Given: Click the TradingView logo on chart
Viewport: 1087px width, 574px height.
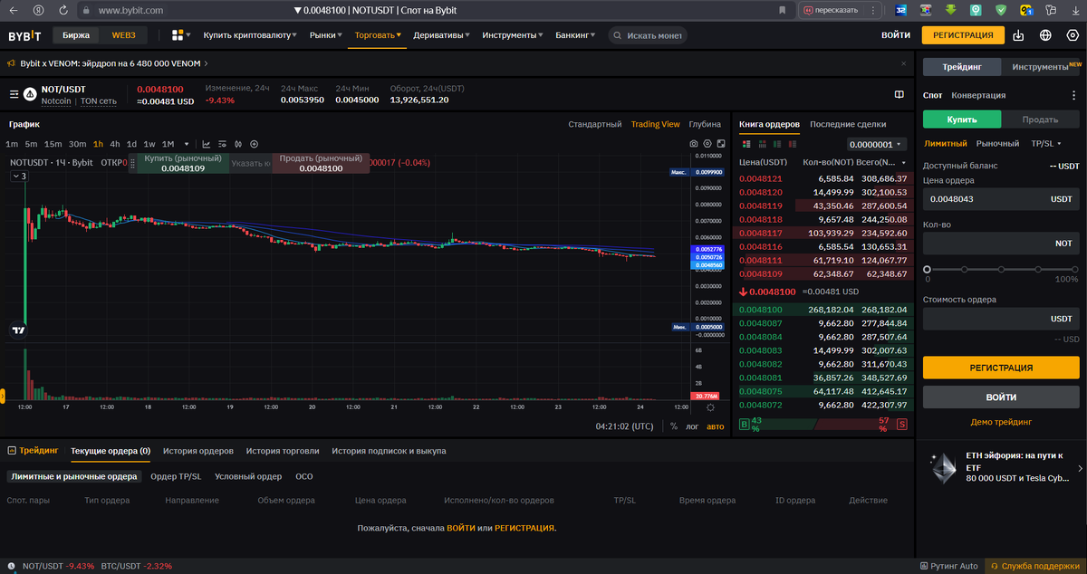Looking at the screenshot, I should tap(17, 330).
